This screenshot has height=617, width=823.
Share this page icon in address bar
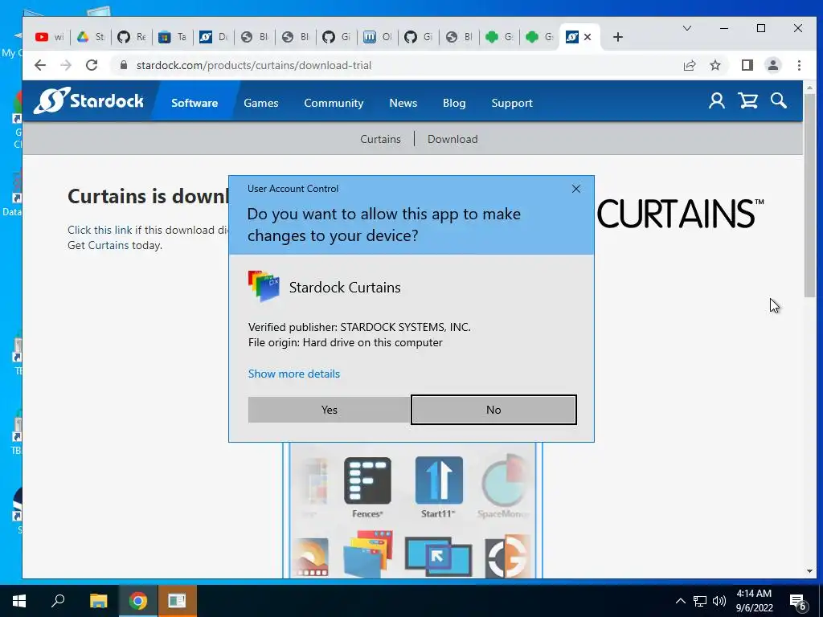click(689, 65)
